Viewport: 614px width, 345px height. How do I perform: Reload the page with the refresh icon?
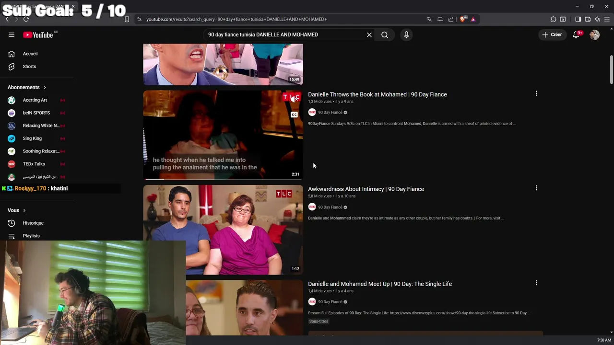pyautogui.click(x=26, y=19)
